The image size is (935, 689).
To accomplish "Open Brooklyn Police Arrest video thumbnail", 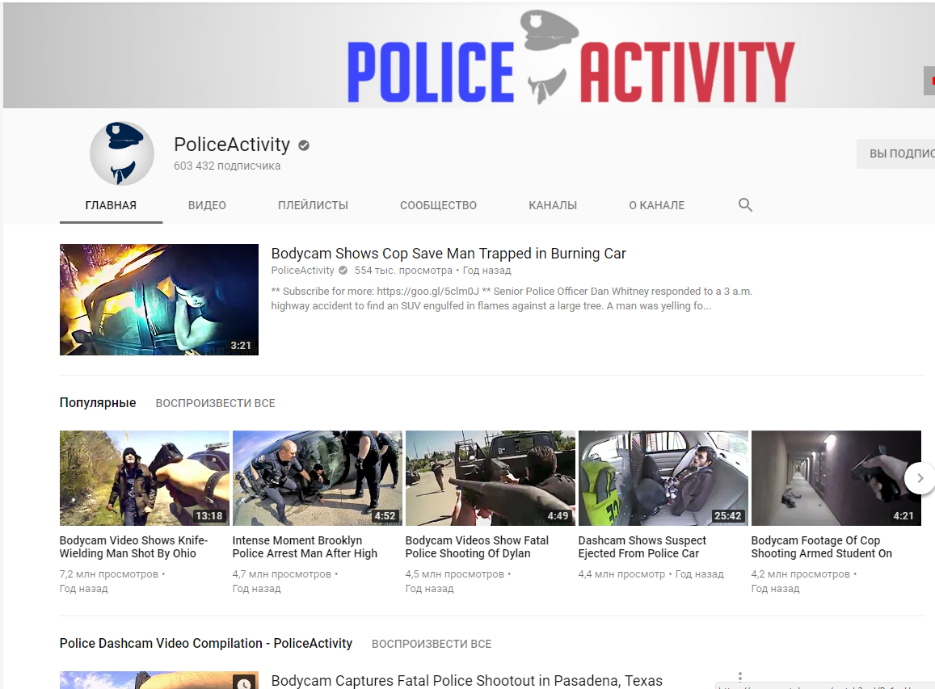I will click(318, 478).
